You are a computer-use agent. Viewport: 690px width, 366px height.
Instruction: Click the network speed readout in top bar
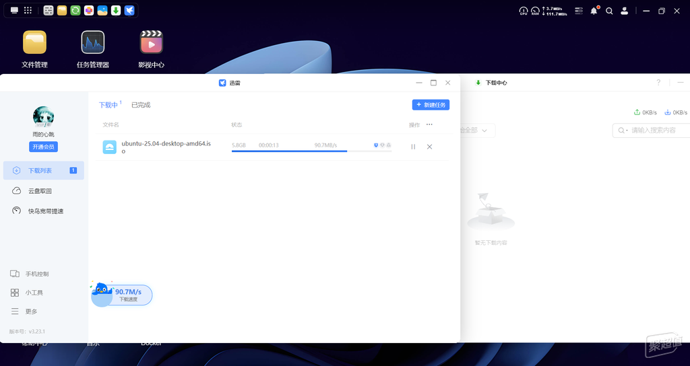click(x=554, y=11)
